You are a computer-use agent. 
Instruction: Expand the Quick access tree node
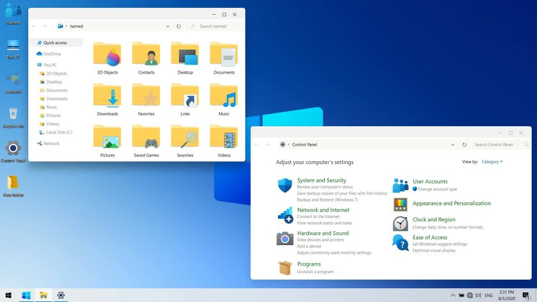click(33, 43)
